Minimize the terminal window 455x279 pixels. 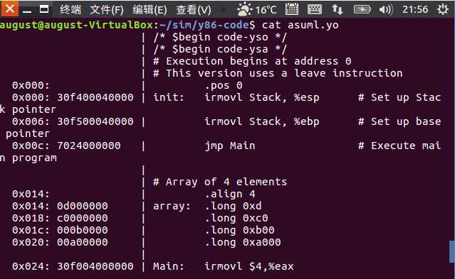point(27,9)
